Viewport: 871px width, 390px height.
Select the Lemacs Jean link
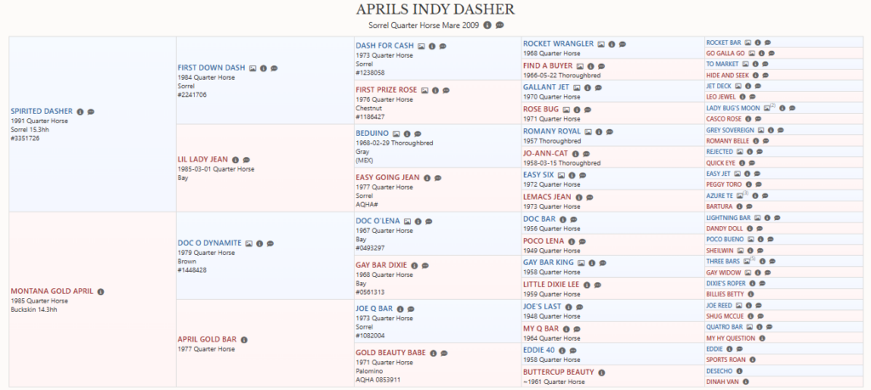tap(547, 197)
